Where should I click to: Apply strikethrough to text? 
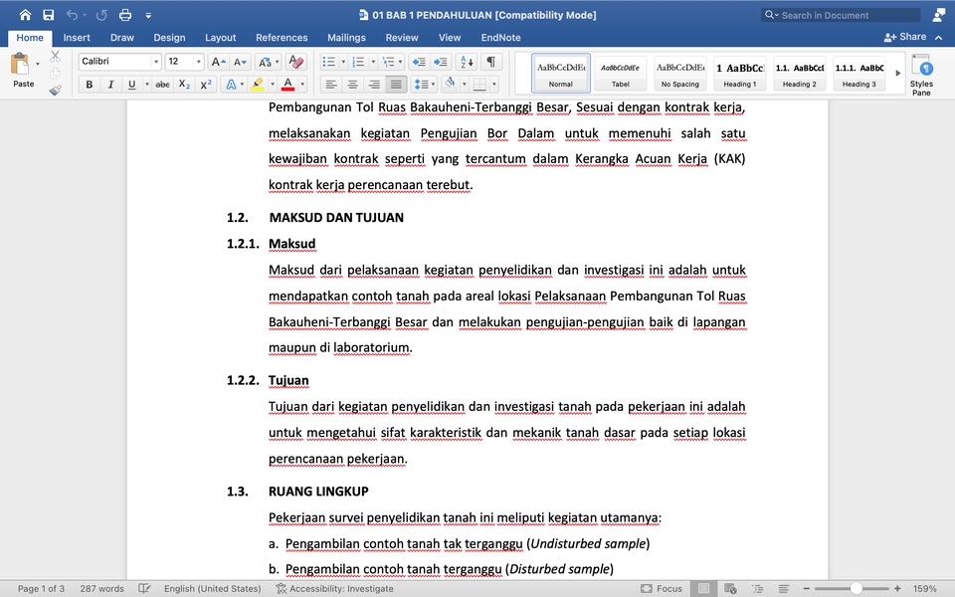coord(162,85)
